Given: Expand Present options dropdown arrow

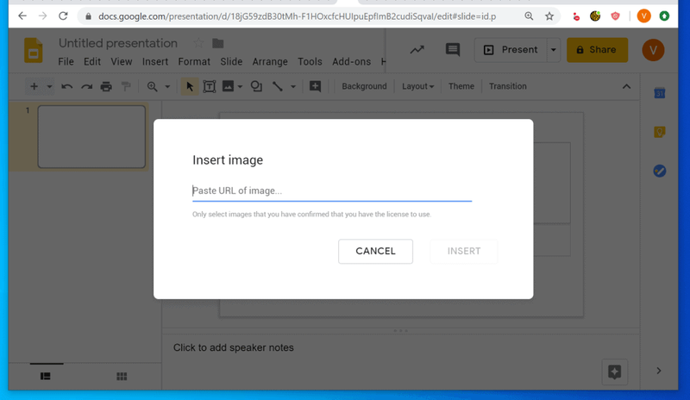Looking at the screenshot, I should click(553, 50).
